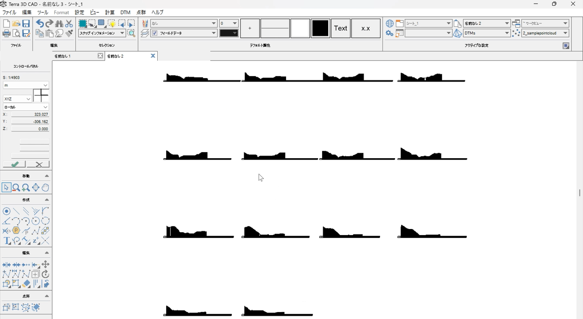Select the circle with center point tool

pos(7,211)
